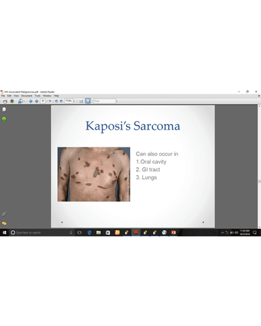Toggle the highlighted full screen fit button
This screenshot has width=261, height=326.
point(88,101)
